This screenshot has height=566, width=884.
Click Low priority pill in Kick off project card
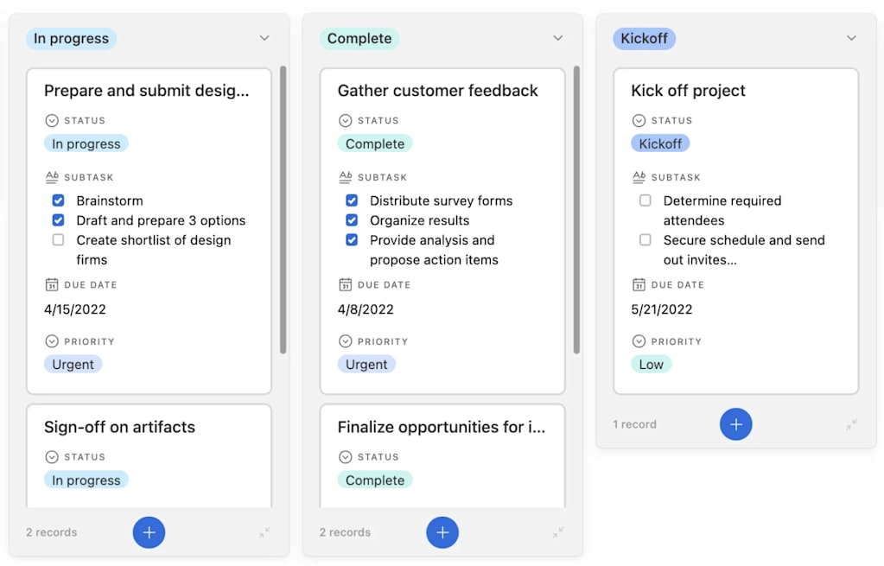[x=652, y=364]
